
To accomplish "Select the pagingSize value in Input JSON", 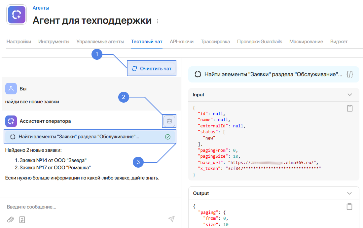I will coord(236,156).
